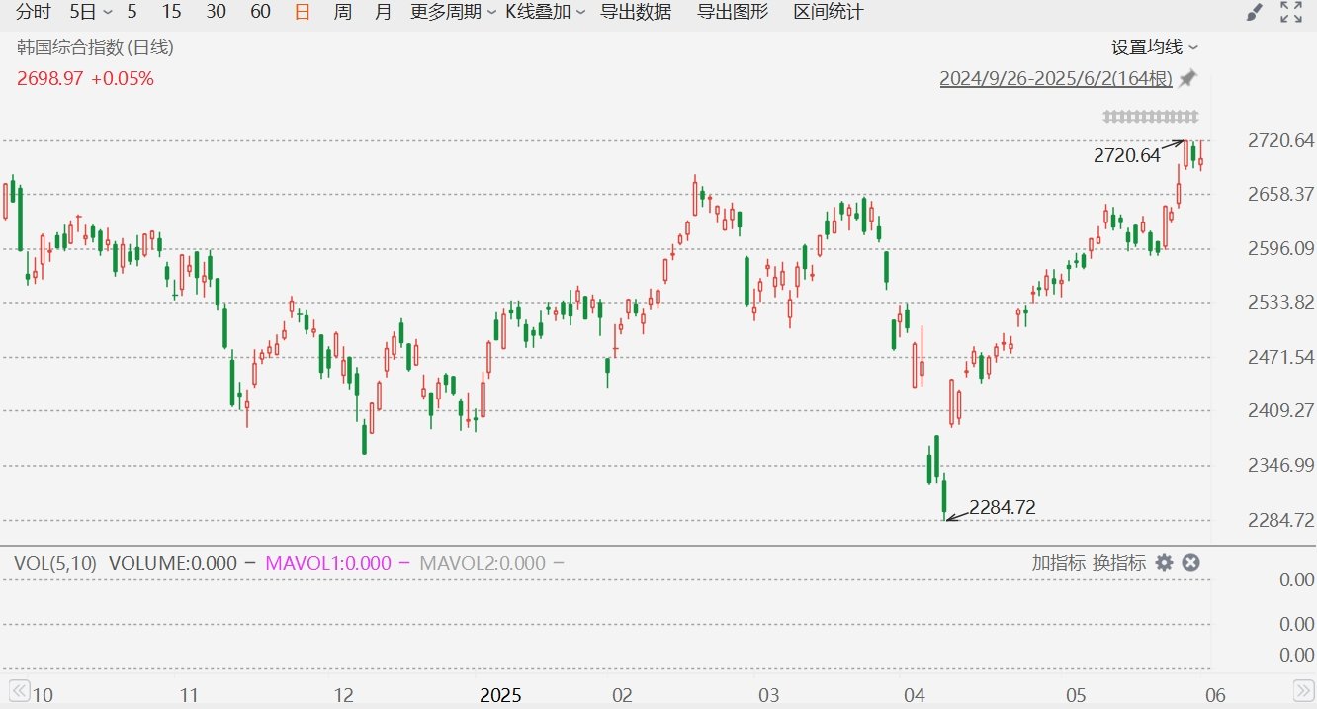This screenshot has width=1317, height=709.
Task: Select the 15-minute period
Action: (x=171, y=12)
